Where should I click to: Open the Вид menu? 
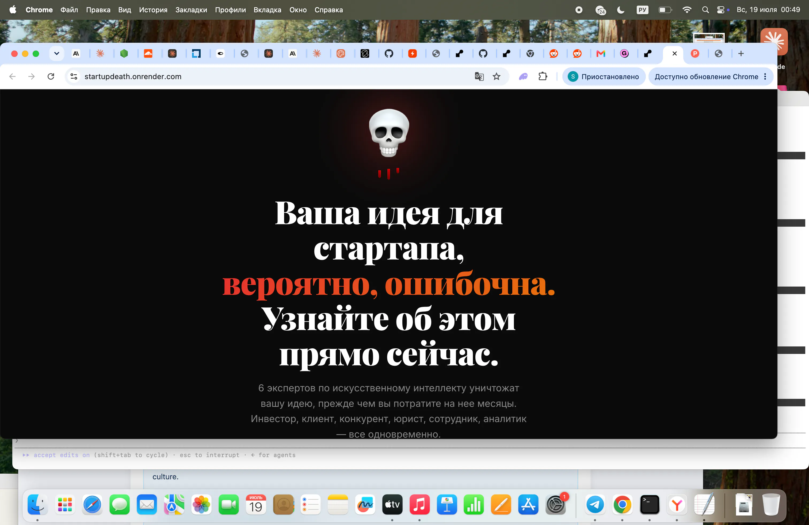(x=124, y=10)
